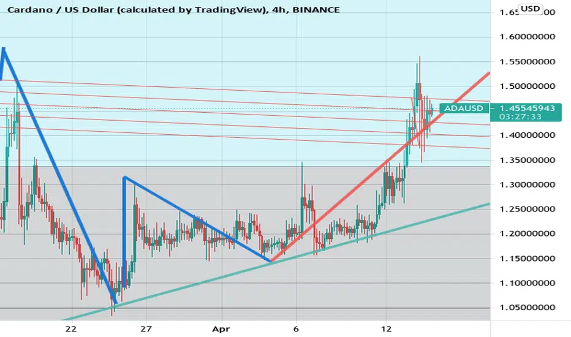Click the Apr label on time axis
The width and height of the screenshot is (571, 337).
221,329
